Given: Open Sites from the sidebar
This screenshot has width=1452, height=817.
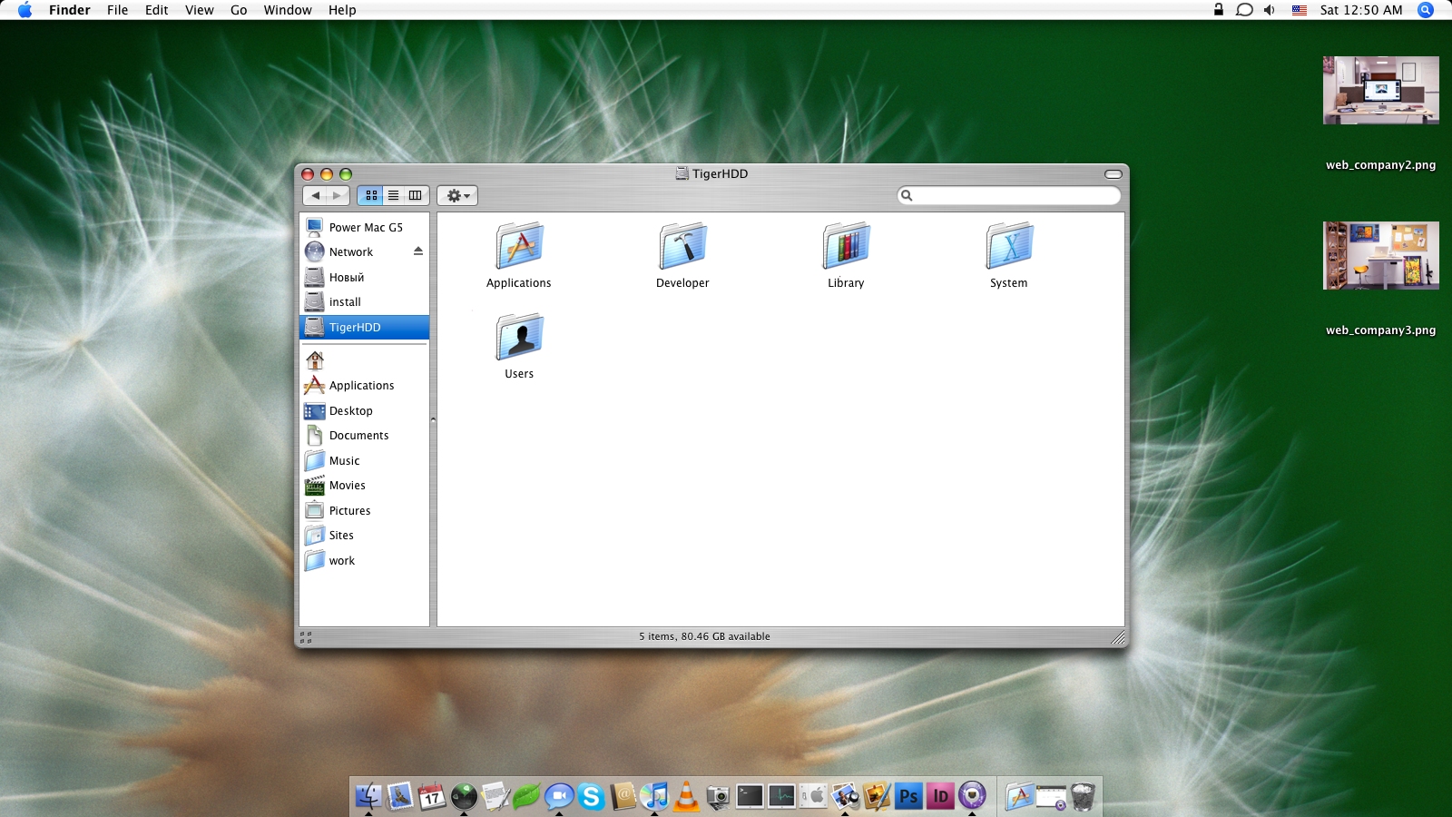Looking at the screenshot, I should pos(364,535).
